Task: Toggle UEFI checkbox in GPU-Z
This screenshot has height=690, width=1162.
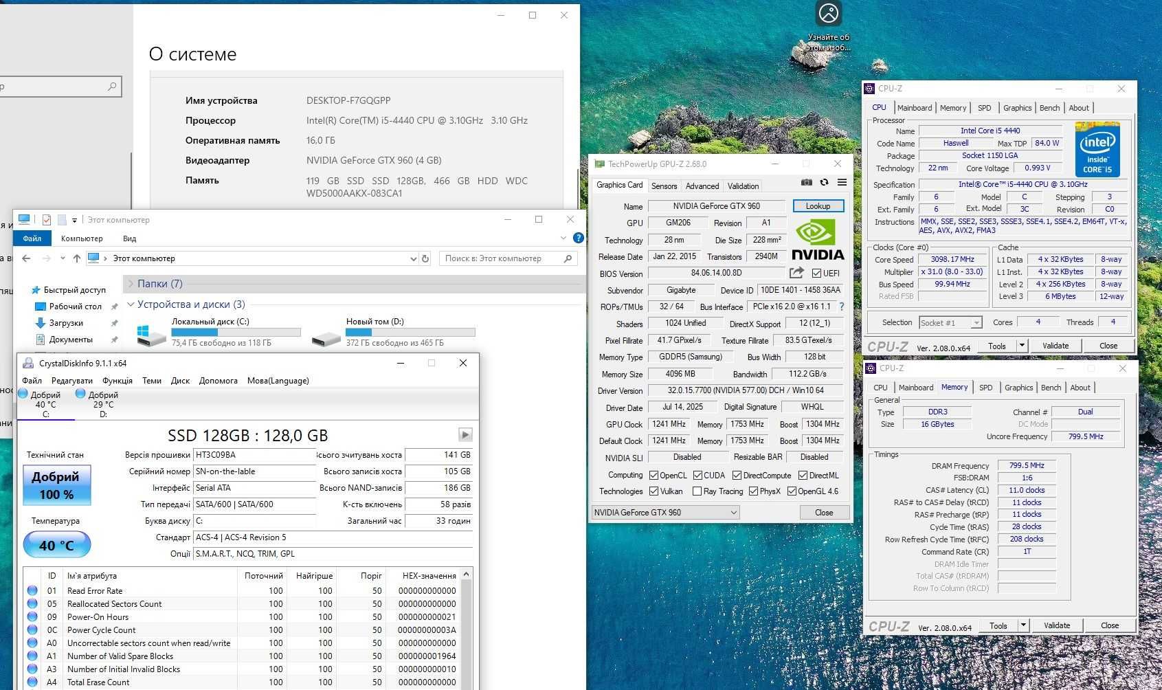Action: click(816, 274)
